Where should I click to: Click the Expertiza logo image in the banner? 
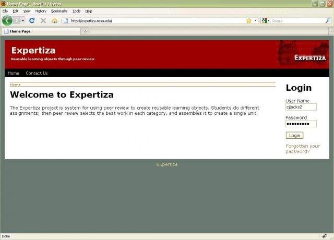coord(303,53)
